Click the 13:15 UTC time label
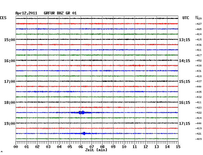The height and width of the screenshot is (155, 203). click(x=185, y=40)
